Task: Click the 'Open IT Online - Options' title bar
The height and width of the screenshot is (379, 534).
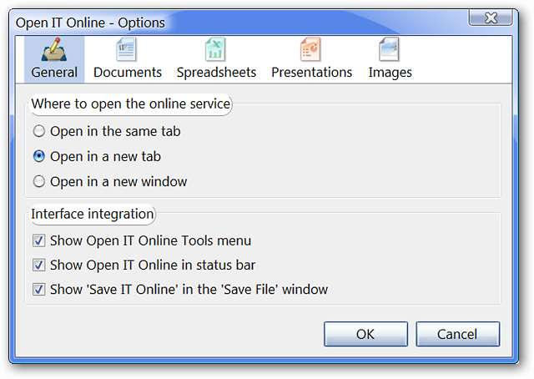Action: coord(209,22)
